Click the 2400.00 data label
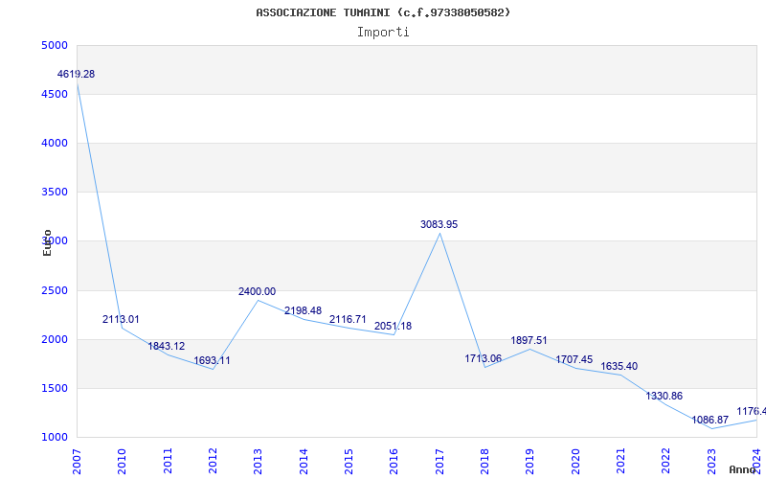Screen dimensions: 766x479 [257, 291]
